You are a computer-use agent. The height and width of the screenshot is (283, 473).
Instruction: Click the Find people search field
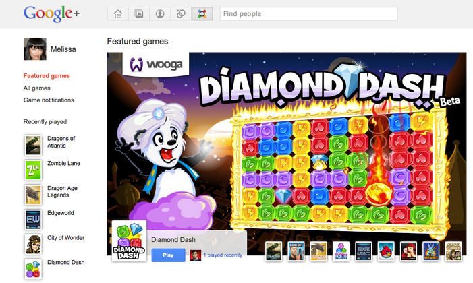click(x=308, y=14)
